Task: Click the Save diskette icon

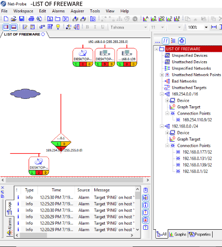Action: [x=22, y=19]
